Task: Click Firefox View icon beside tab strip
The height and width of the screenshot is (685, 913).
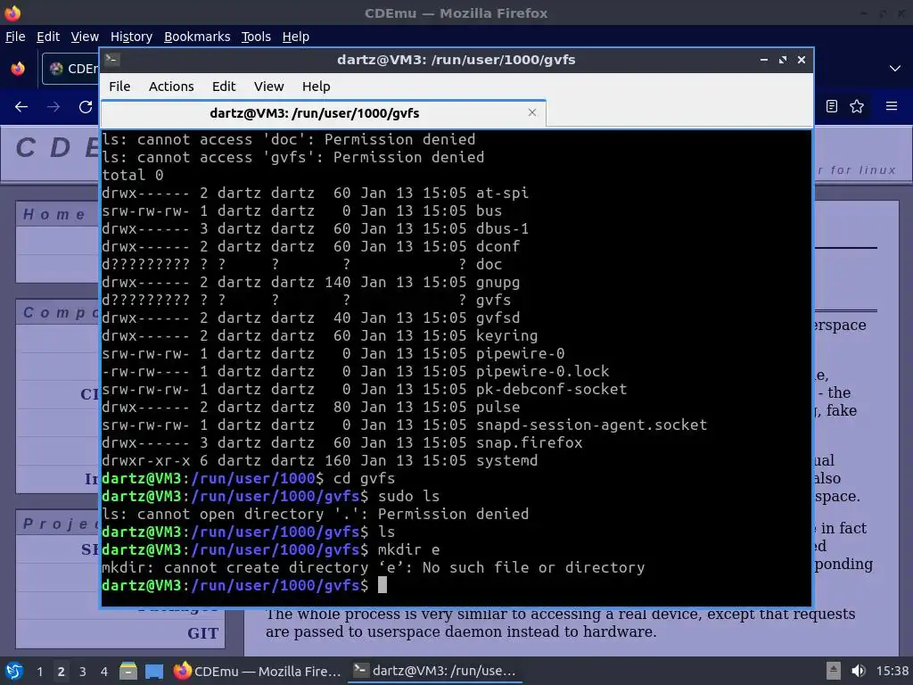Action: [x=18, y=69]
